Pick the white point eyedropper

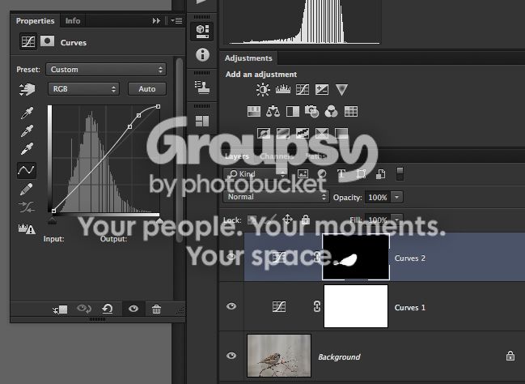coord(28,148)
